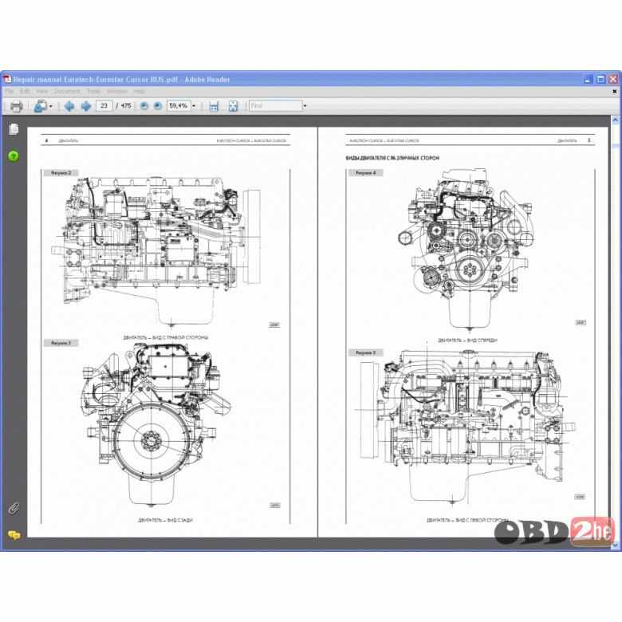
Task: Go to next page arrow
Action: (x=85, y=106)
